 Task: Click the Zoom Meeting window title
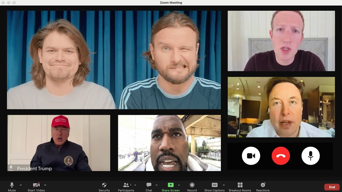tap(171, 3)
